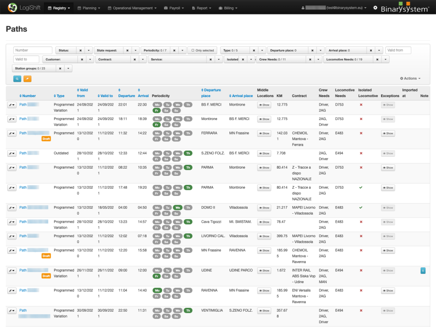Clear the Periodicity filter x
Viewport: 436px width, 327px height.
[174, 50]
